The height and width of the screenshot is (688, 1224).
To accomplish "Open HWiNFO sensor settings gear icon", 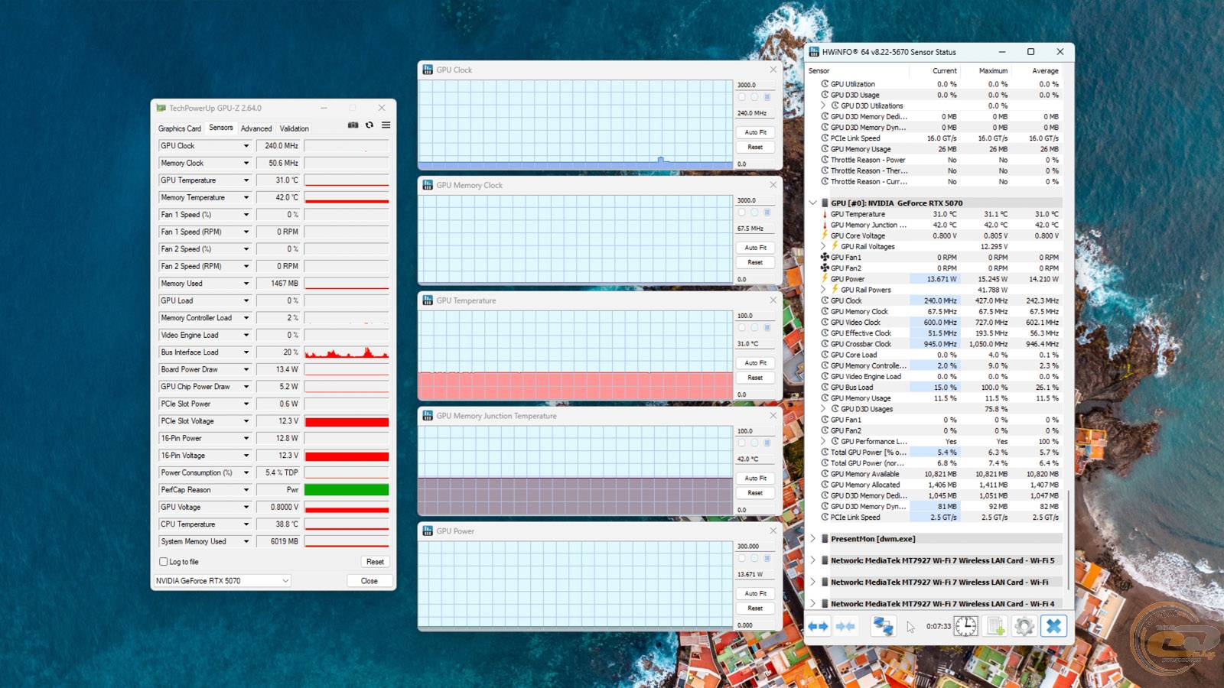I will click(1024, 626).
